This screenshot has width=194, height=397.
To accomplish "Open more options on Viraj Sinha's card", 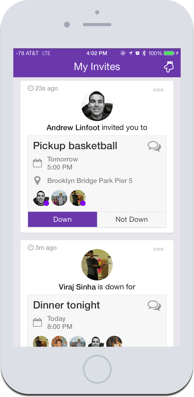I will pos(158,249).
